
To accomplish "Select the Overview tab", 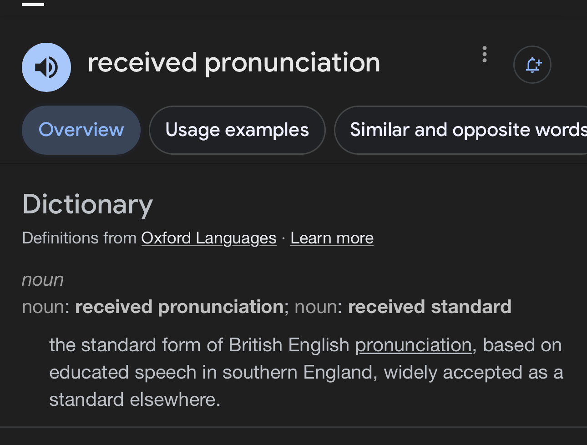I will click(x=81, y=130).
